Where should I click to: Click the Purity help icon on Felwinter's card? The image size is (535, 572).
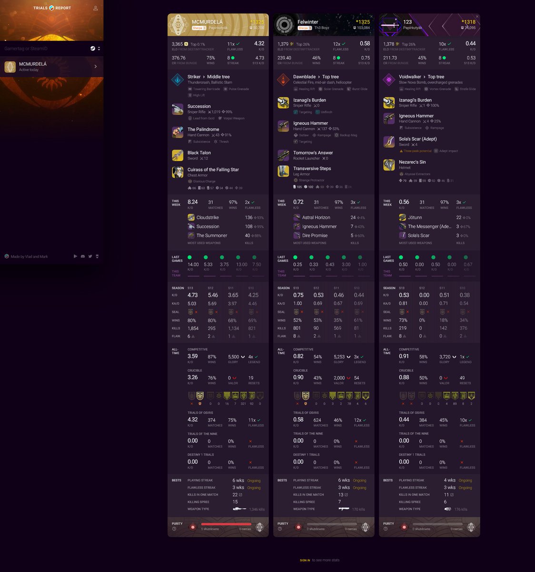click(280, 529)
